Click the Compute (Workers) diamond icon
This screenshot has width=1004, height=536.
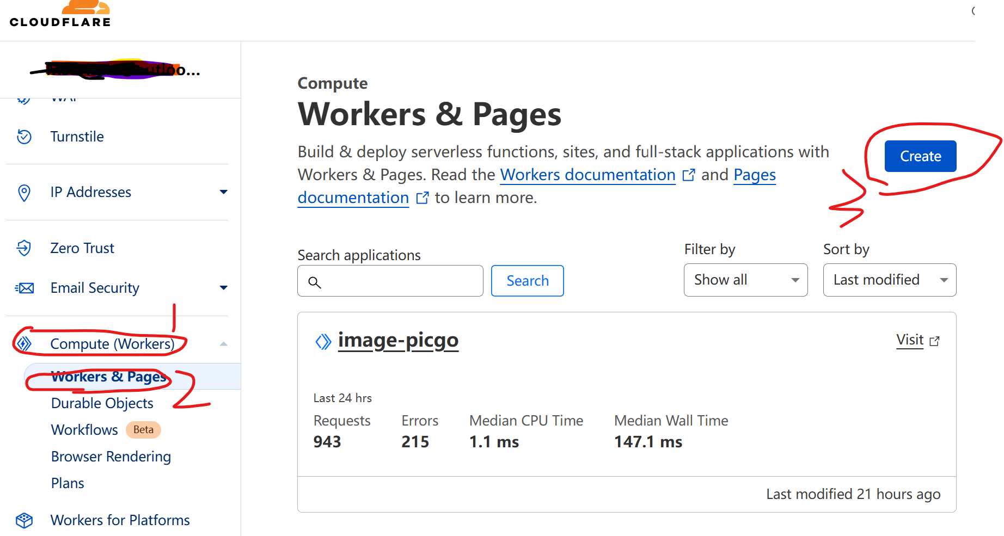pyautogui.click(x=24, y=344)
